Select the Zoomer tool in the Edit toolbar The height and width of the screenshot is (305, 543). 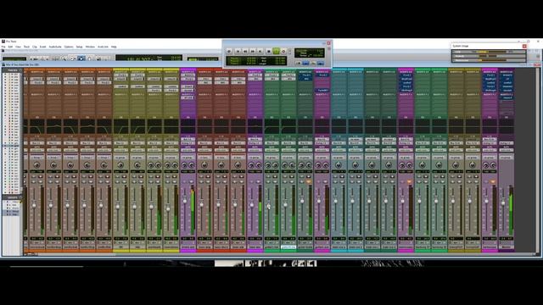(x=64, y=58)
